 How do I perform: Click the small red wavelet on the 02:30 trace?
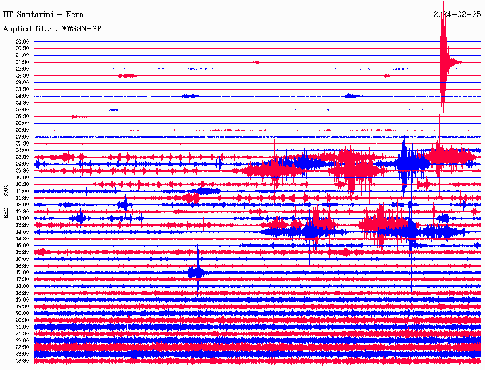click(128, 75)
